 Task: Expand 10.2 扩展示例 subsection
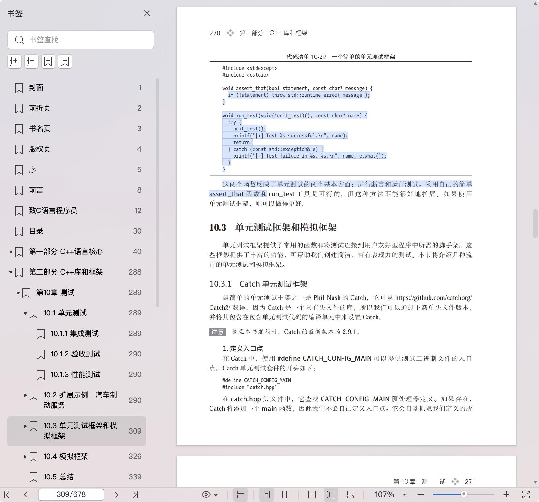click(x=25, y=395)
